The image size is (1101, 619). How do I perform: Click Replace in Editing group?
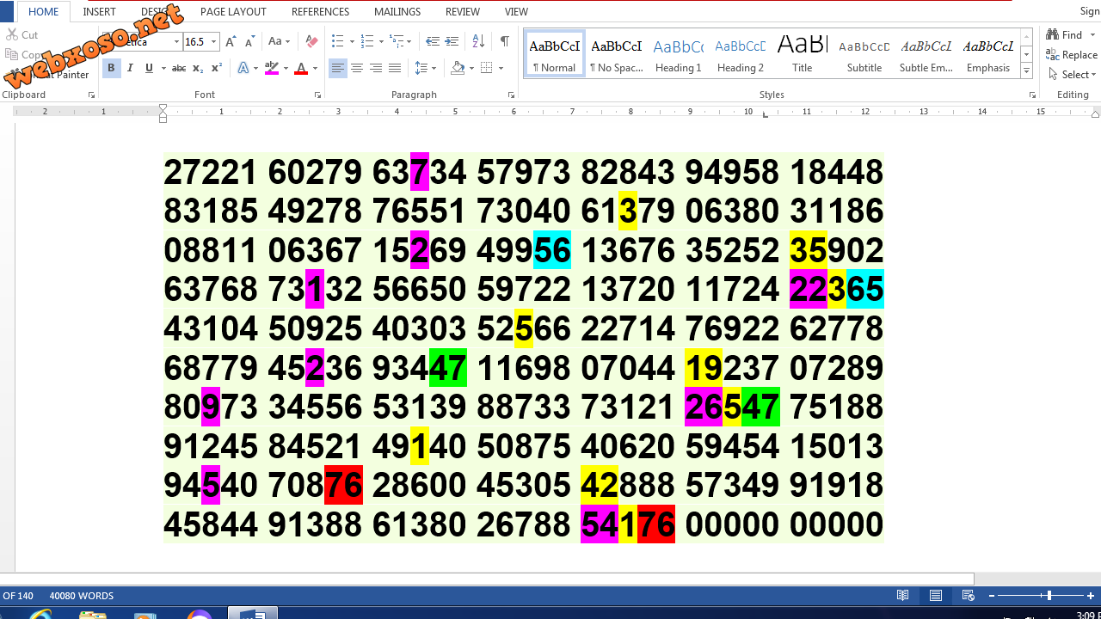(x=1073, y=55)
